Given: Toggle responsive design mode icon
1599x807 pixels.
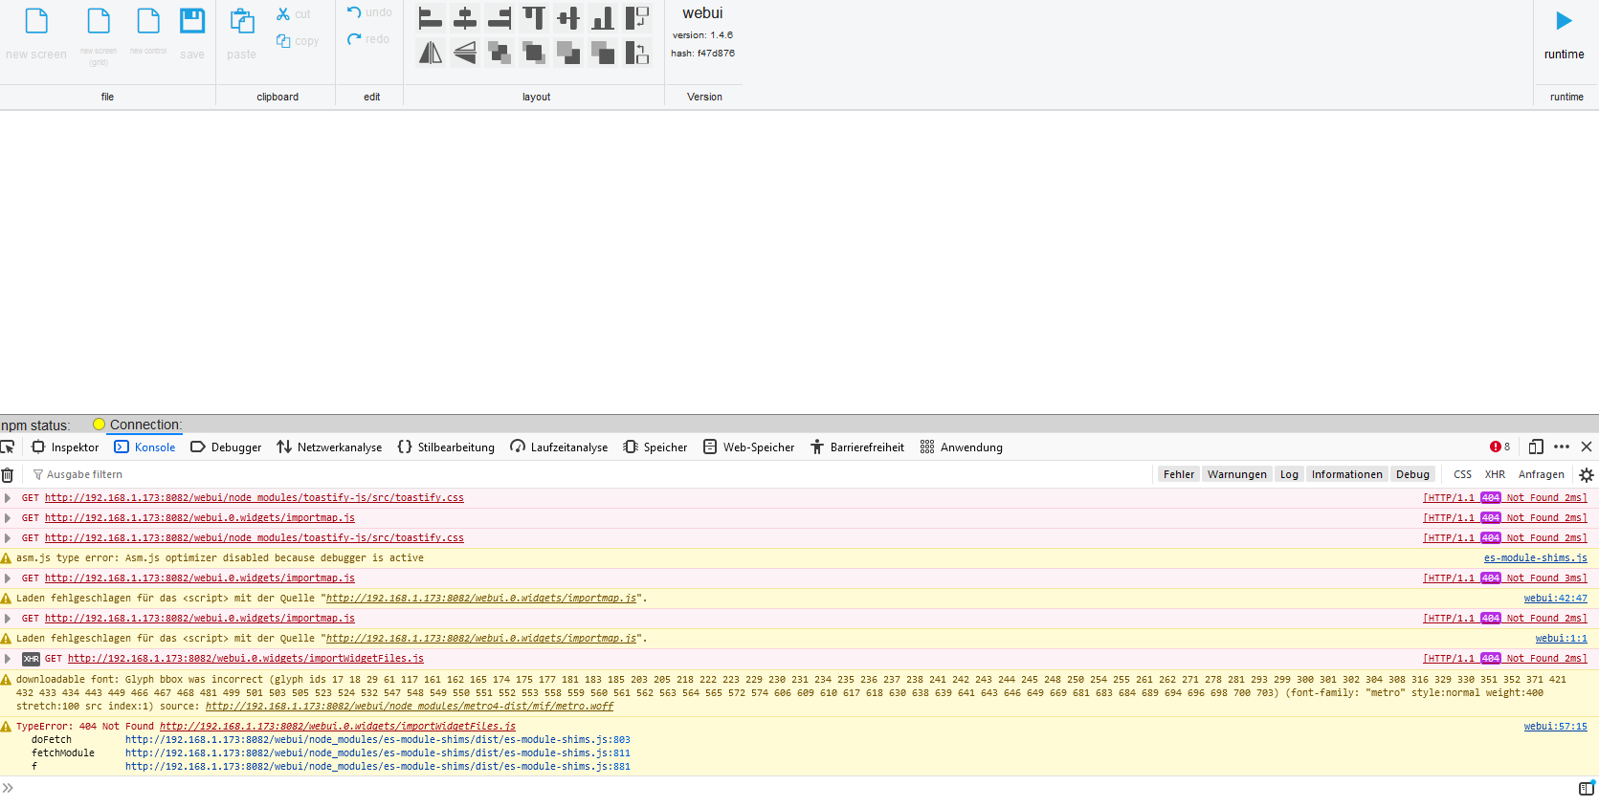Looking at the screenshot, I should 1536,447.
